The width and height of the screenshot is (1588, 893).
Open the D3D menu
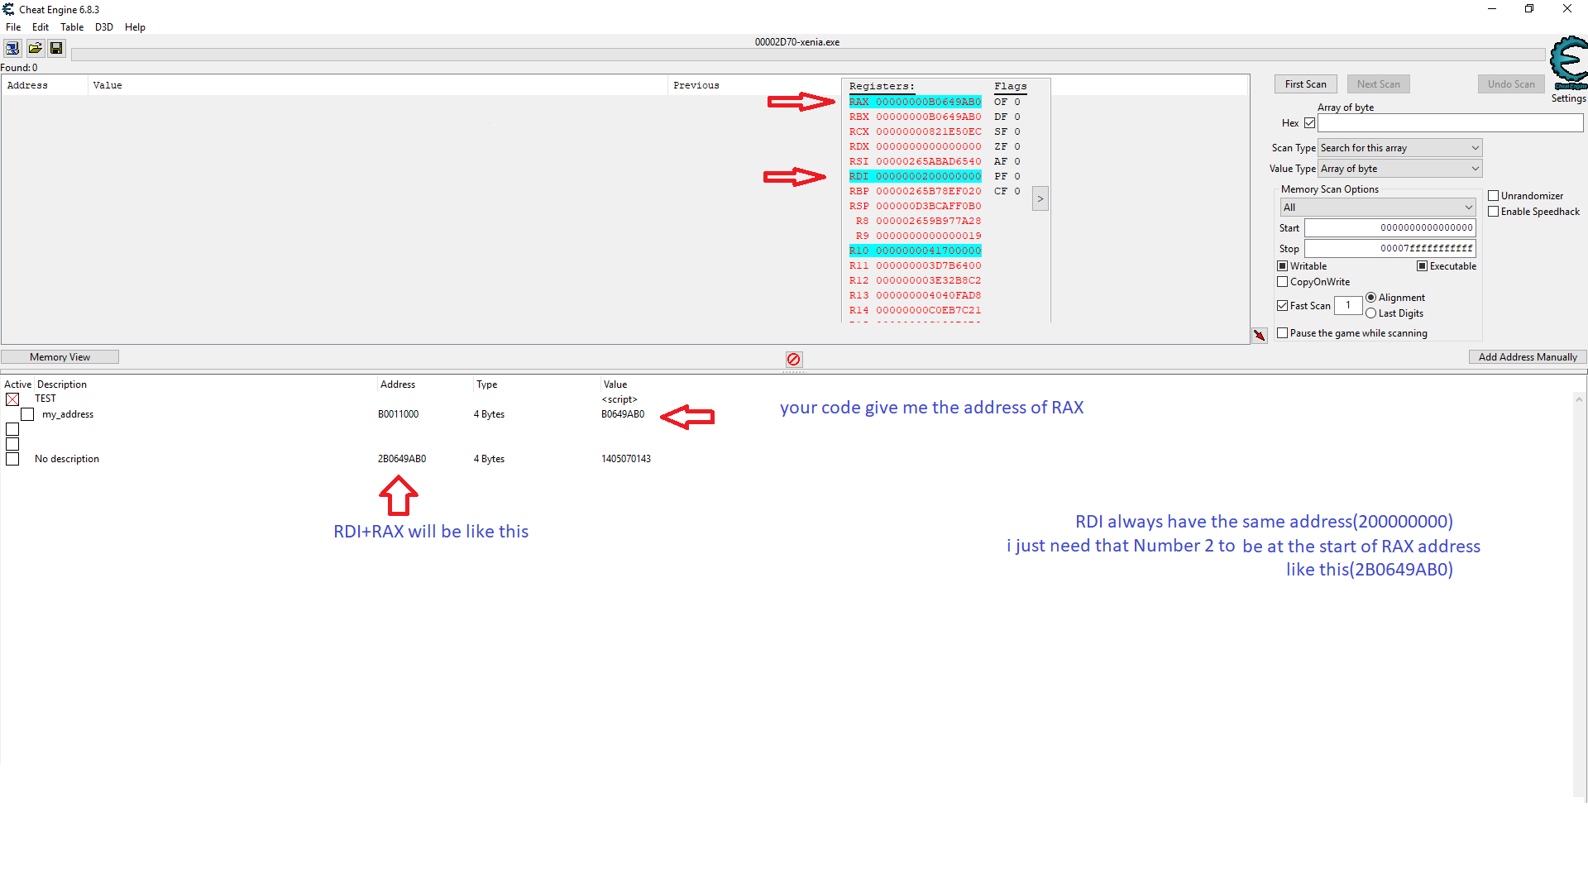tap(103, 27)
